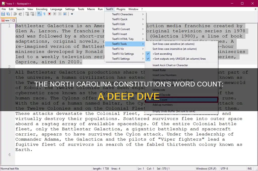This screenshot has height=171, width=258.
Task: Redo the last action
Action: pyautogui.click(x=21, y=14)
